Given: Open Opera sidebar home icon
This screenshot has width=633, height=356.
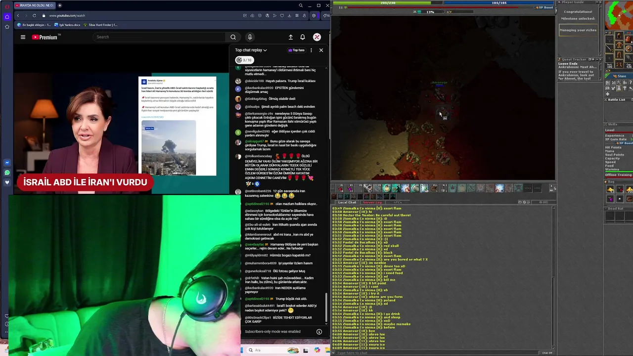Looking at the screenshot, I should click(x=7, y=16).
